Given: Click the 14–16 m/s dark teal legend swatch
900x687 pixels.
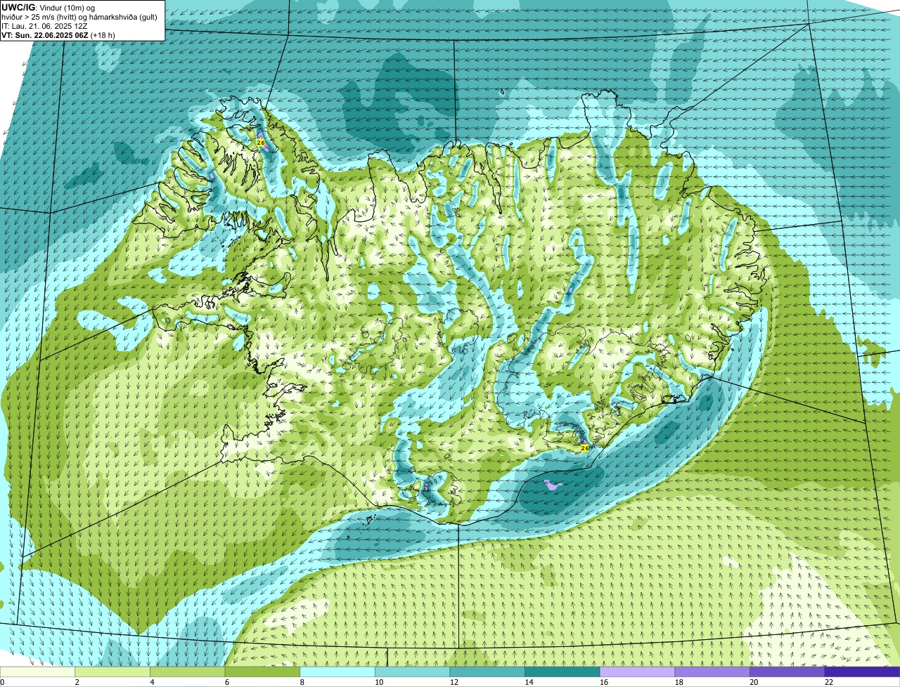Looking at the screenshot, I should 562,672.
